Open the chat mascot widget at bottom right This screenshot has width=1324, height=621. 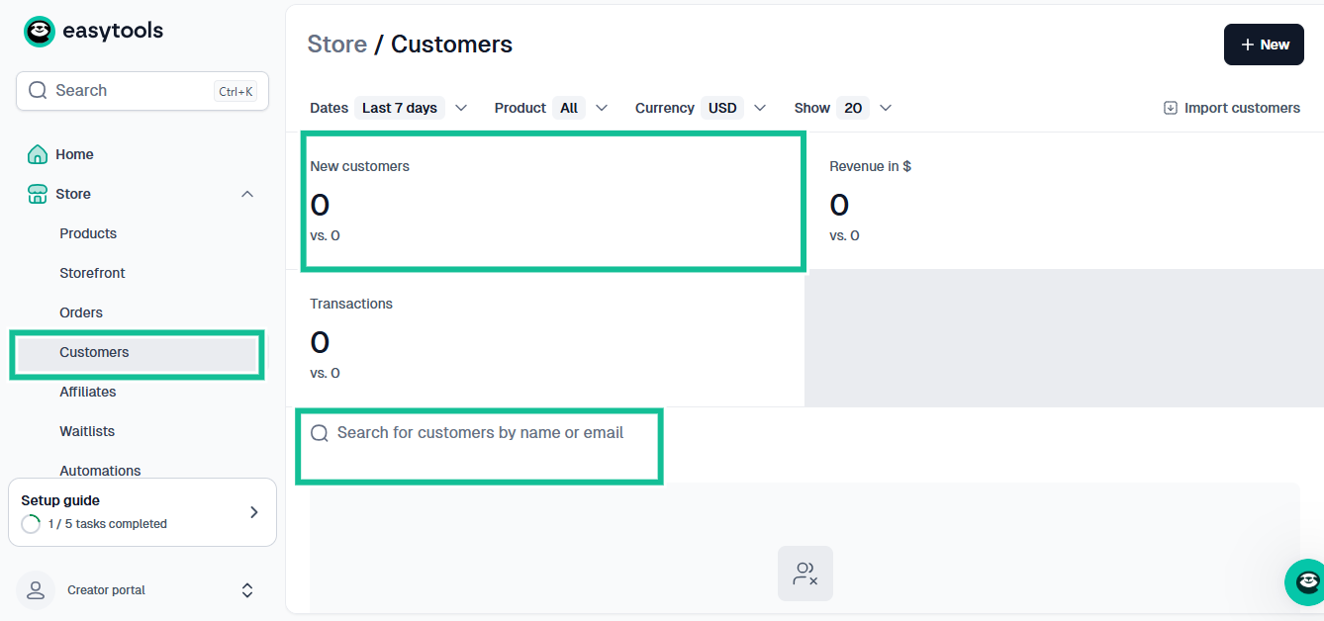point(1304,582)
